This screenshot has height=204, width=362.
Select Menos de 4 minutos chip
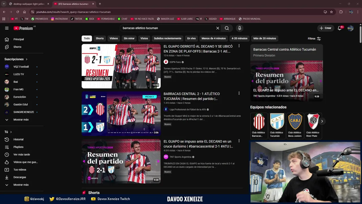pos(214,38)
